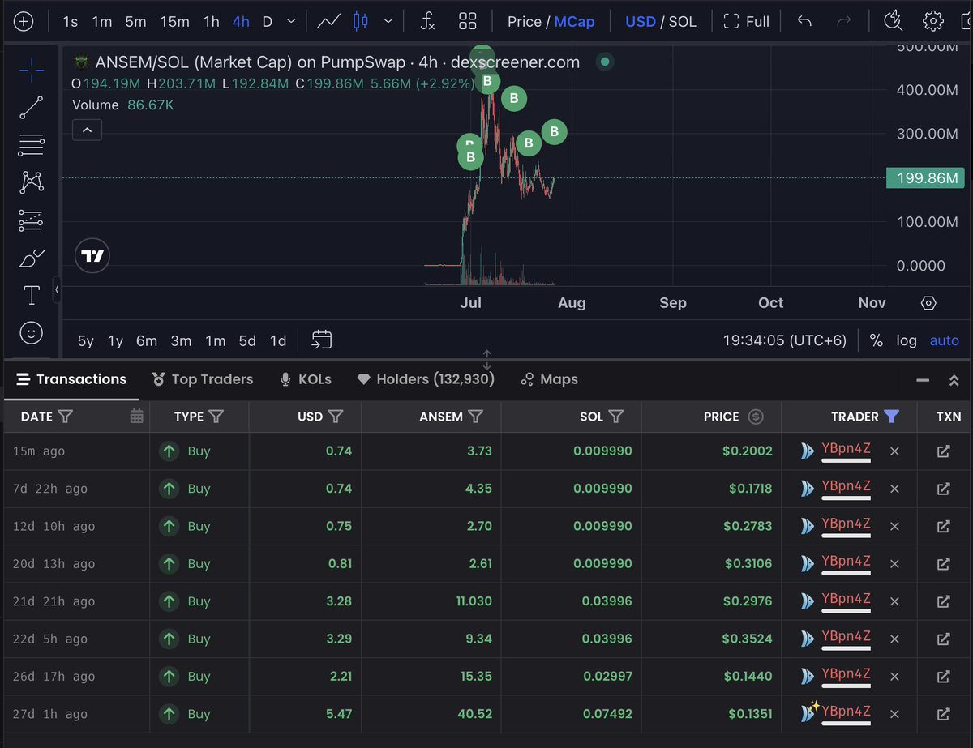Select the brush drawing tool
This screenshot has height=748, width=973.
coord(32,258)
